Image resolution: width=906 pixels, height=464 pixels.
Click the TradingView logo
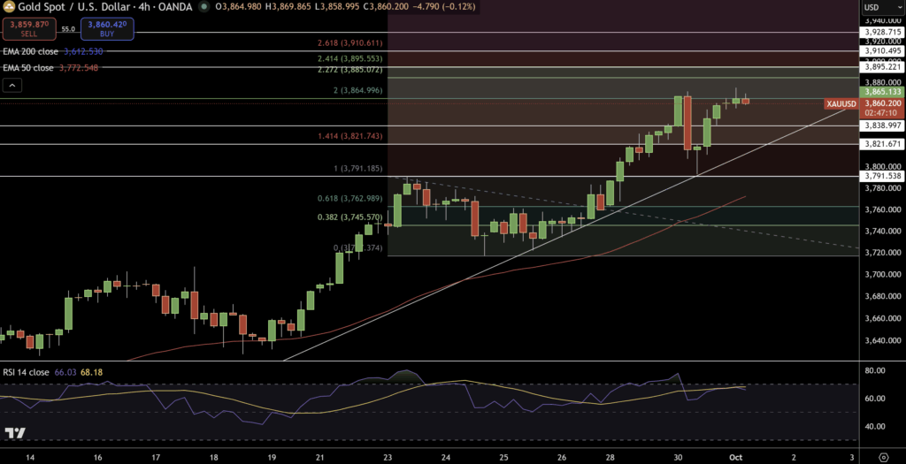click(x=15, y=433)
